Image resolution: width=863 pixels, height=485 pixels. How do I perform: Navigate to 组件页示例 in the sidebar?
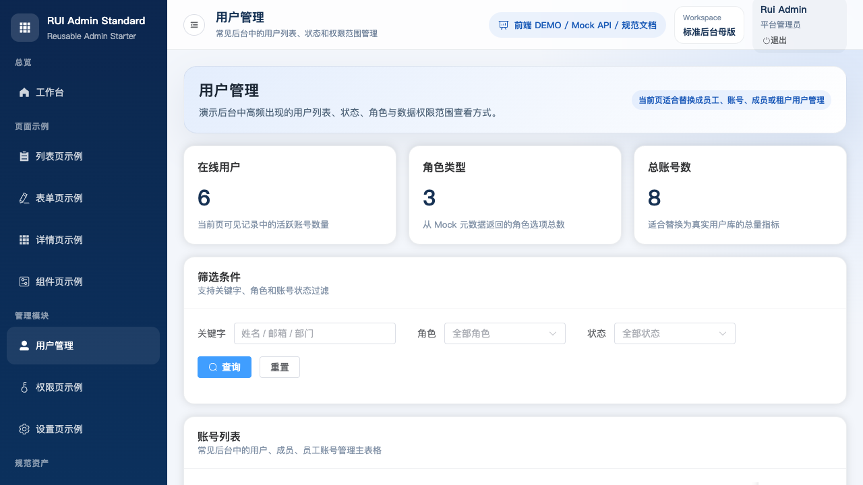coord(61,282)
